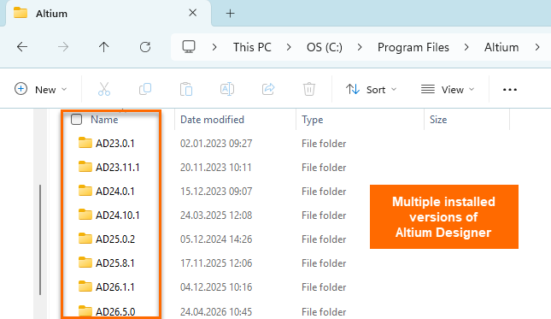Click the Paste clipboard icon

coord(186,89)
